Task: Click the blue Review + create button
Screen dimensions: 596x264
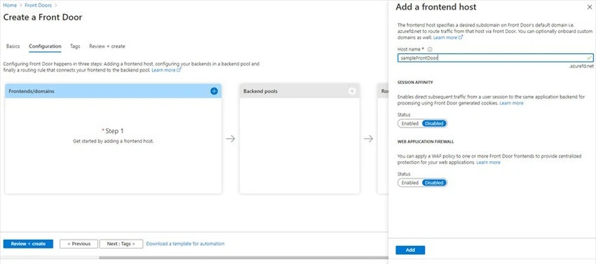Action: (x=28, y=244)
